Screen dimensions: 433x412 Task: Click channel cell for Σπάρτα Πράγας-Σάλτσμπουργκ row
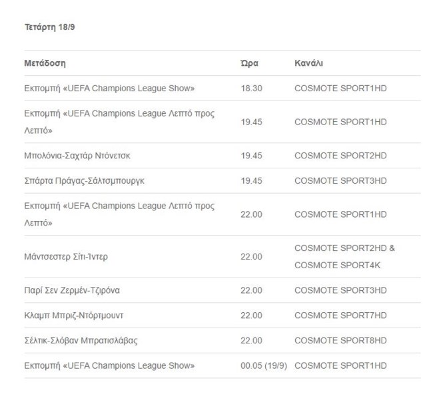(340, 181)
